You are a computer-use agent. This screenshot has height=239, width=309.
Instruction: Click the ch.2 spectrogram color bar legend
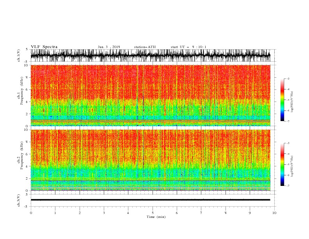(x=282, y=164)
